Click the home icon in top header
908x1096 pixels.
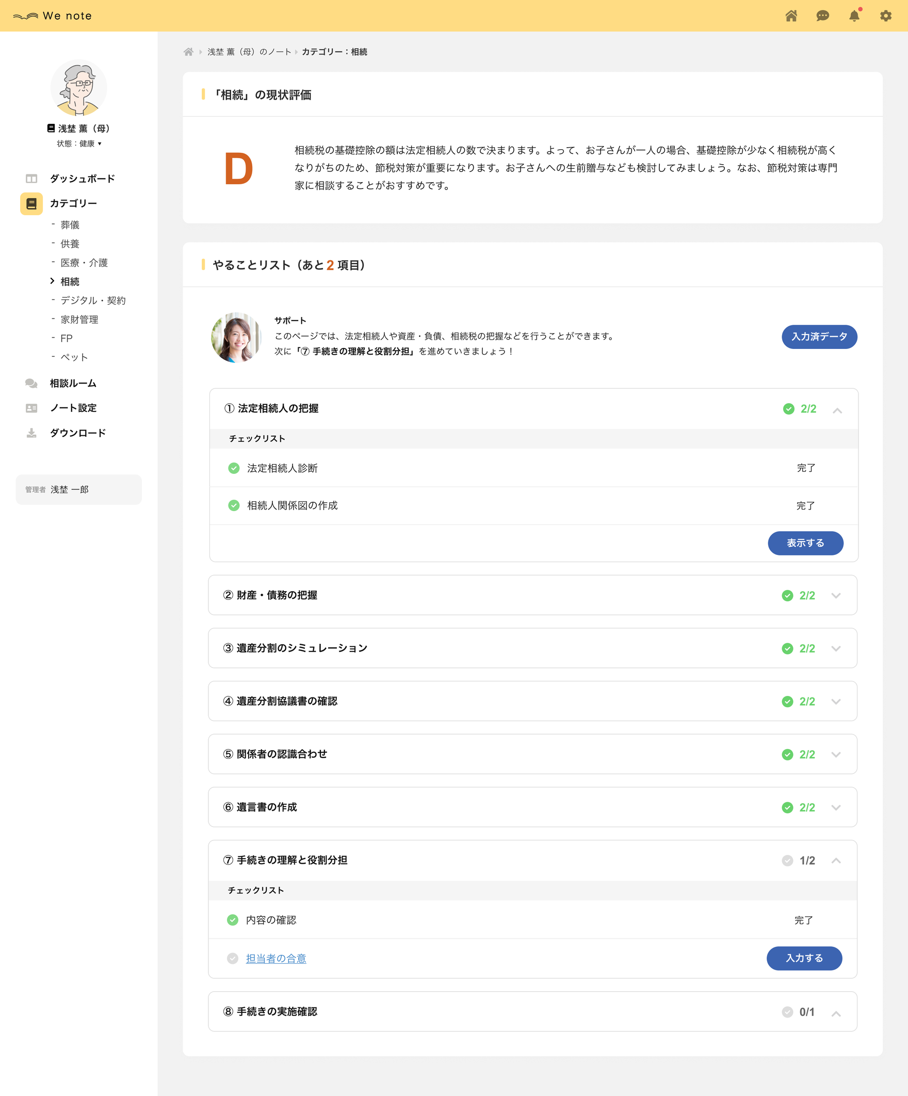(791, 15)
